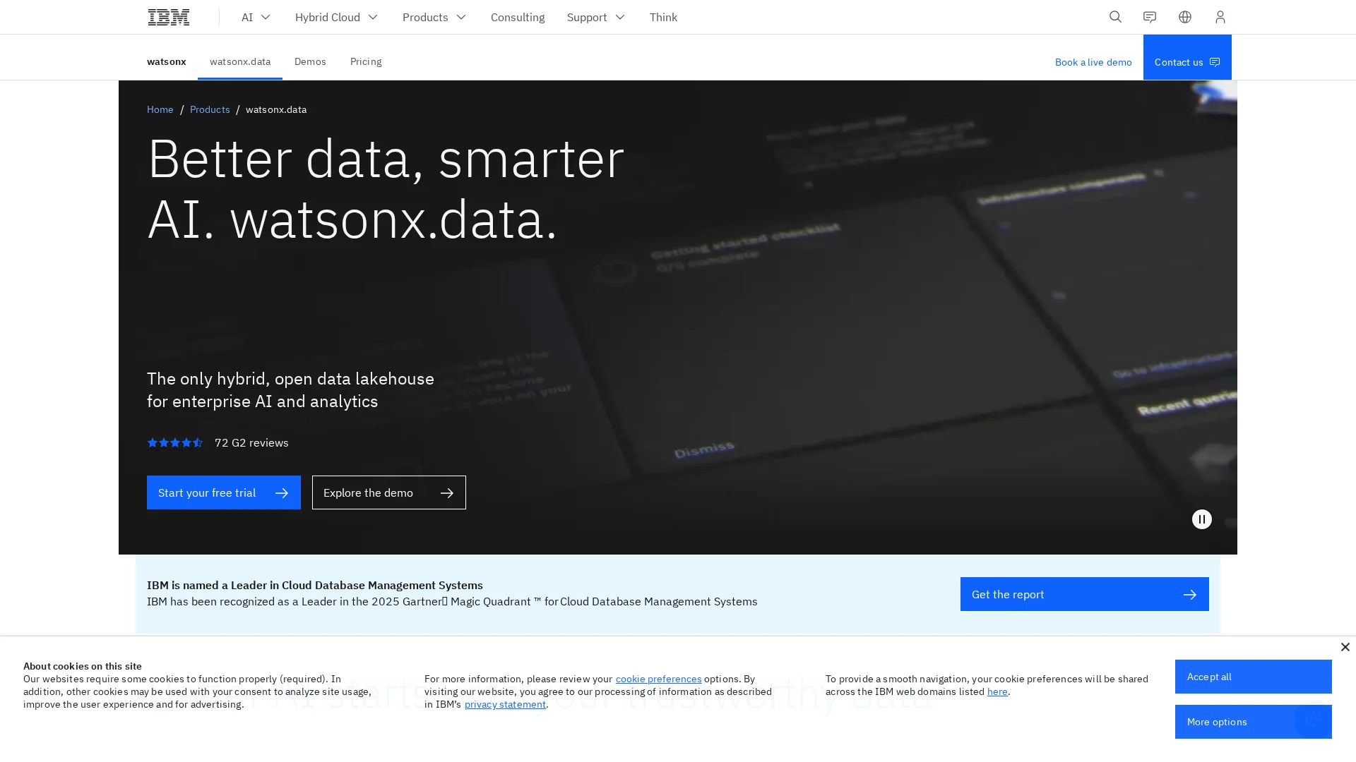Expand the AI dropdown menu

point(256,17)
